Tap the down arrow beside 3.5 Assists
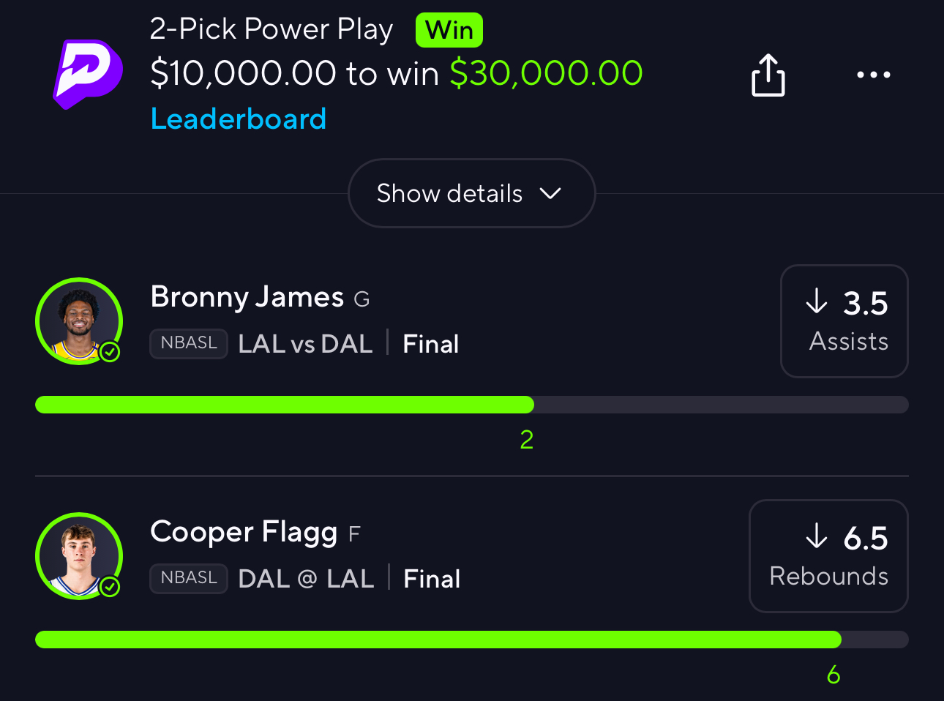Image resolution: width=944 pixels, height=701 pixels. [x=816, y=301]
